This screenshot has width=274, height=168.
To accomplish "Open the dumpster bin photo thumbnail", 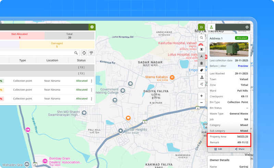I will (229, 49).
